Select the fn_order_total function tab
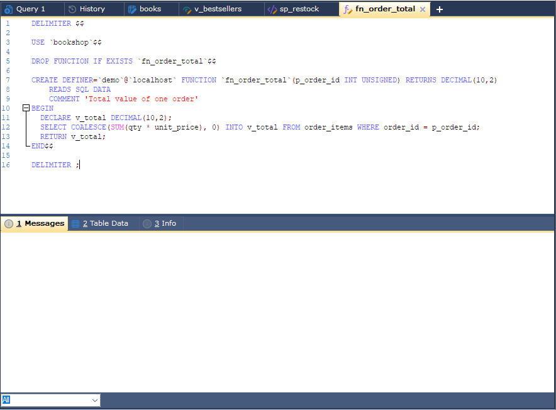This screenshot has height=410, width=556. click(385, 9)
